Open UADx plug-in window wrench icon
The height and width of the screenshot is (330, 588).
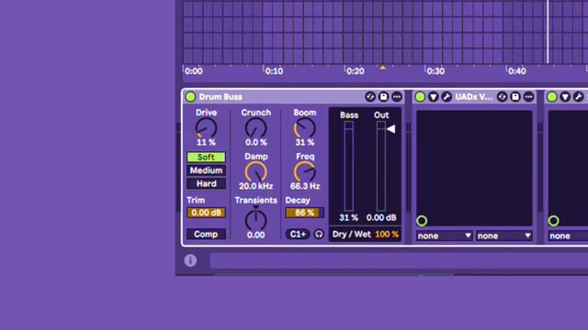pos(447,97)
